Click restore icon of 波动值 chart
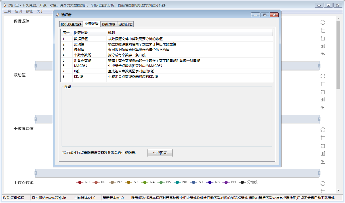345x203 pixels. click(323, 76)
